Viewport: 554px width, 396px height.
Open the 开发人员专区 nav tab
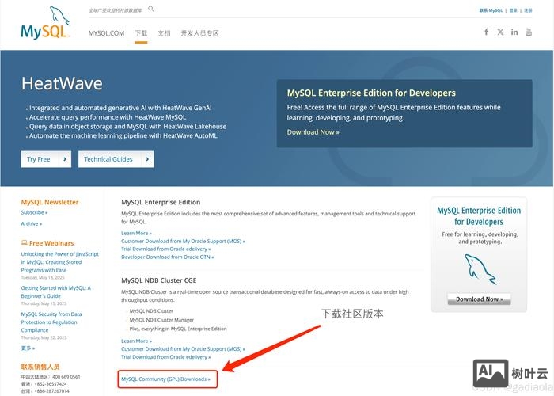coord(200,33)
